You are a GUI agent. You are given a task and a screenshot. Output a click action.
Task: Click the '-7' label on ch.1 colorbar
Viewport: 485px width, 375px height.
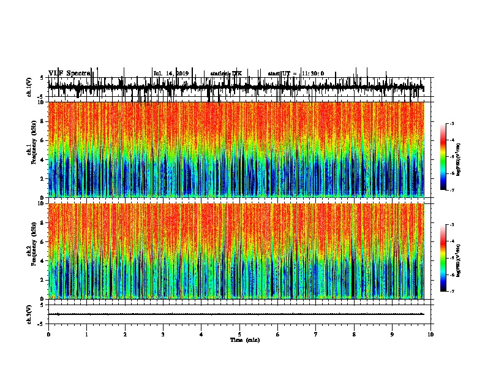click(452, 190)
